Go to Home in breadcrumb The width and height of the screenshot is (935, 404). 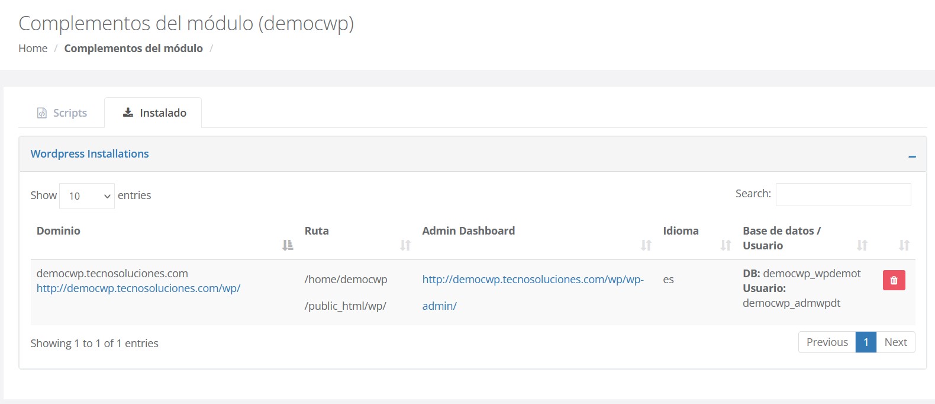(33, 49)
